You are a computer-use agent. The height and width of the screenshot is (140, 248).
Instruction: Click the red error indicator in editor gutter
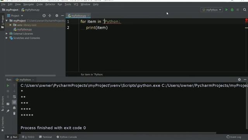click(x=246, y=20)
